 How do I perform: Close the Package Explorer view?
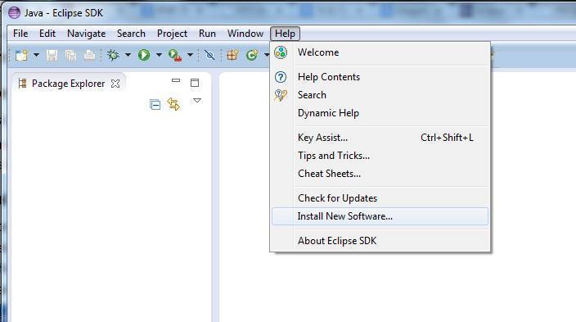coord(115,84)
